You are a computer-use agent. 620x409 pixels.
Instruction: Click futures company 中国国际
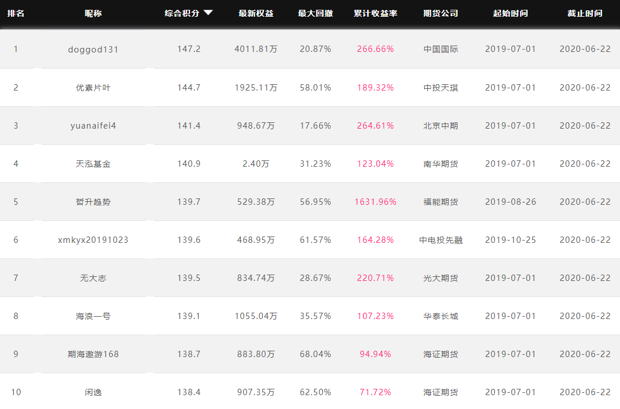(440, 49)
